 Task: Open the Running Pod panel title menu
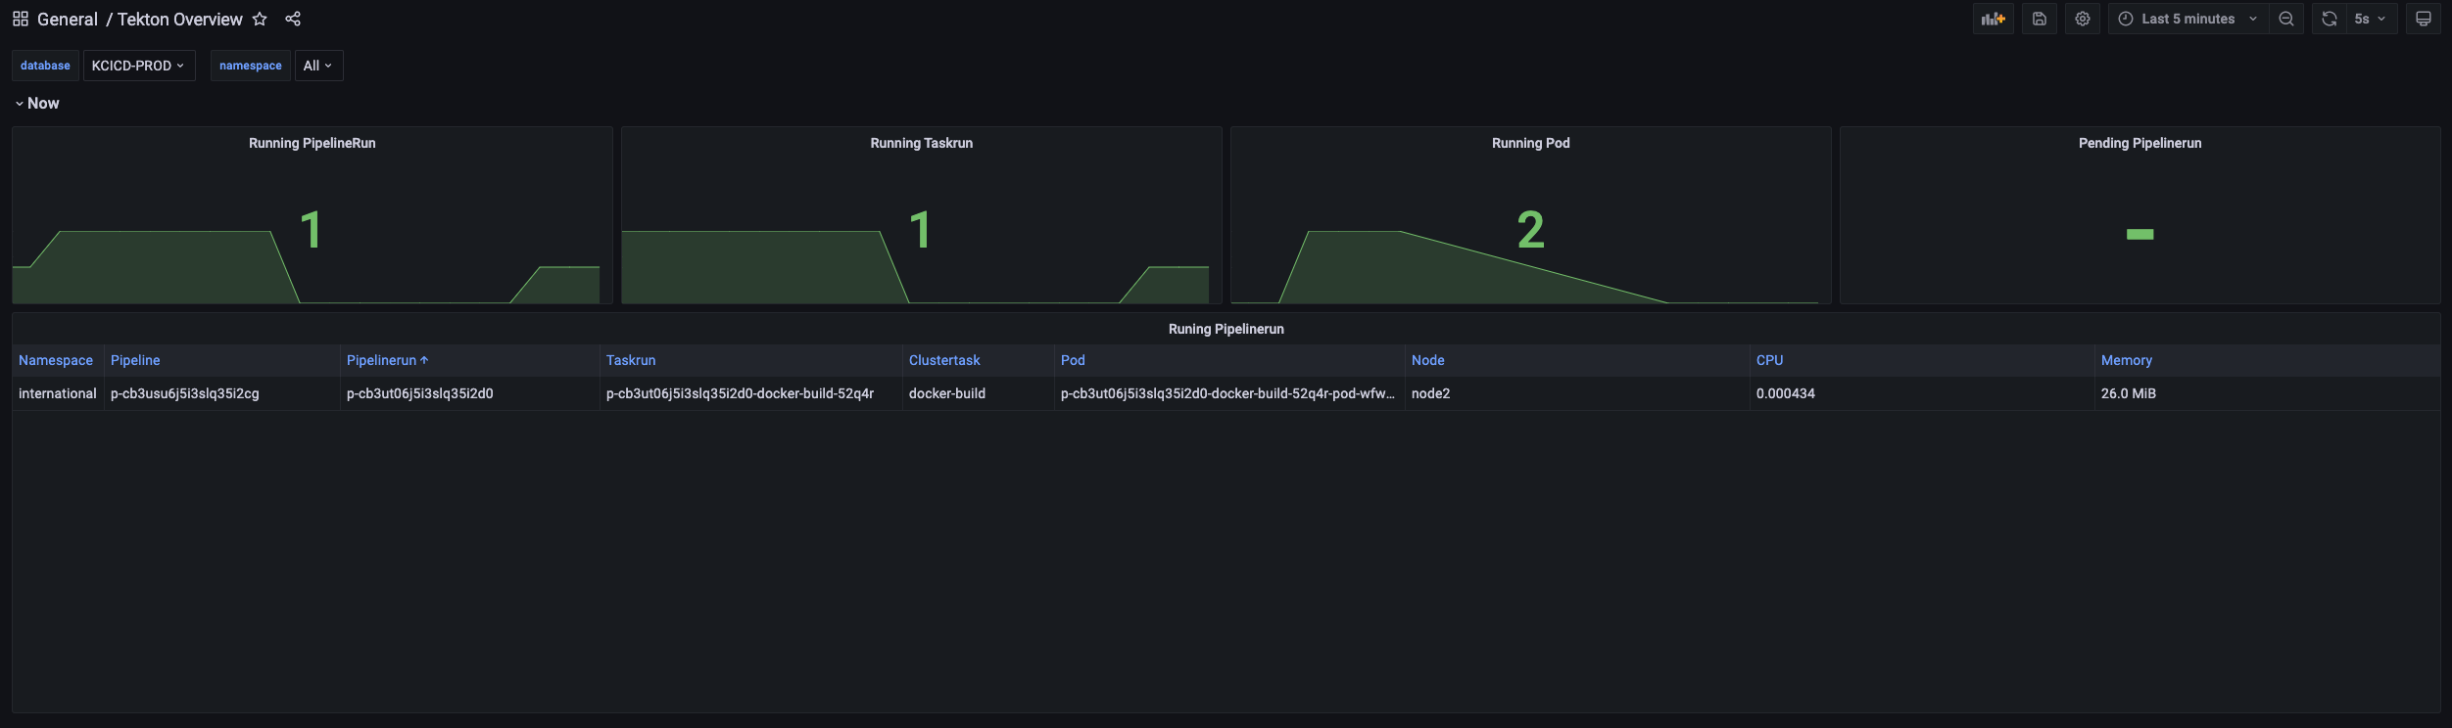click(1530, 143)
